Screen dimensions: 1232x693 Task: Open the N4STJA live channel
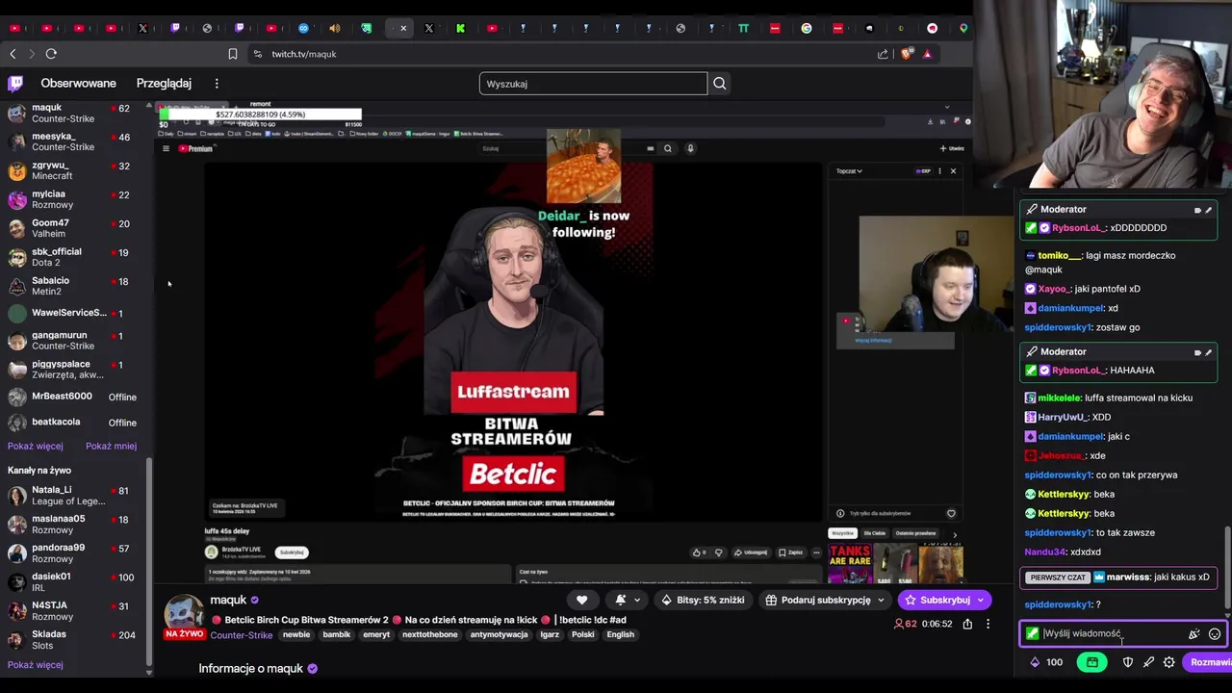[x=74, y=611]
